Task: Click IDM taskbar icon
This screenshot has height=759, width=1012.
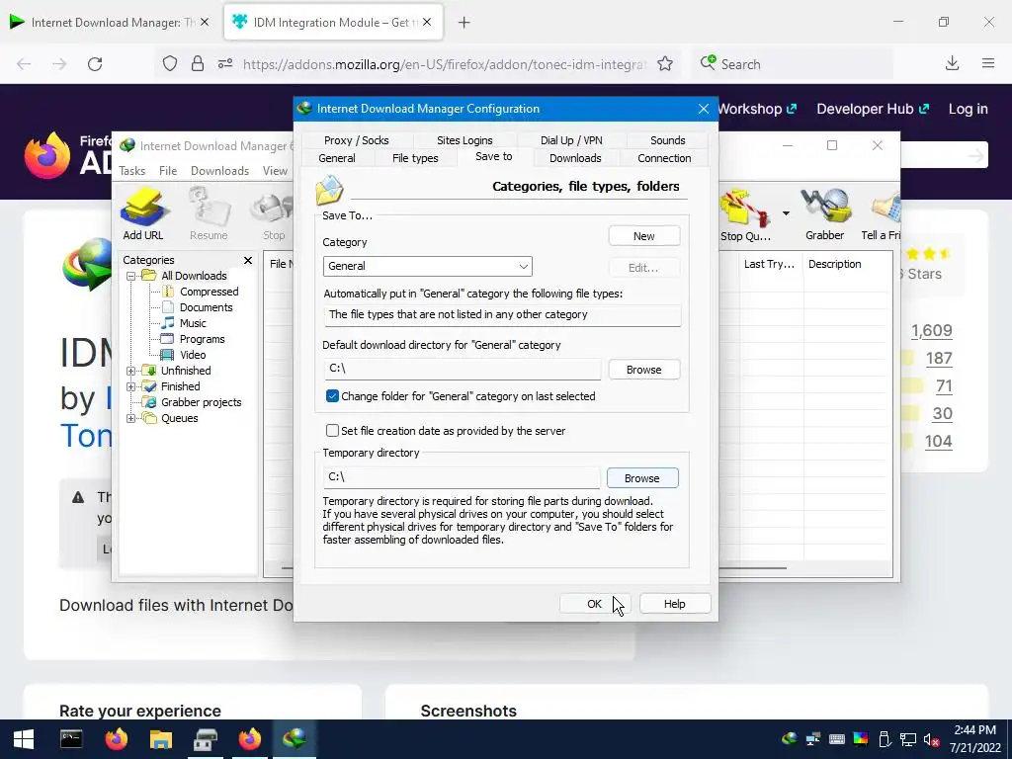Action: (x=295, y=739)
